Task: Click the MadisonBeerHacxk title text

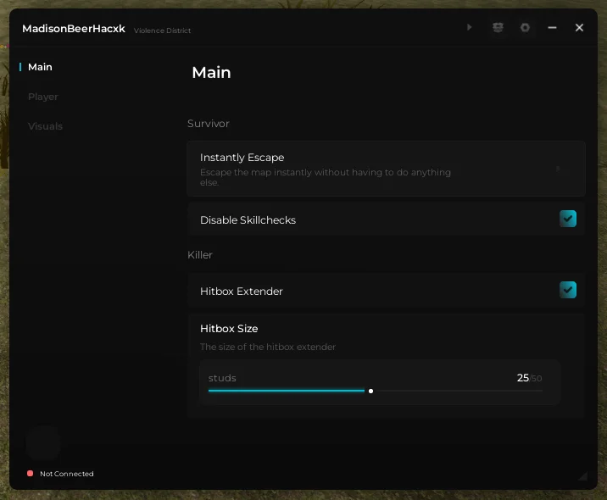Action: 74,29
